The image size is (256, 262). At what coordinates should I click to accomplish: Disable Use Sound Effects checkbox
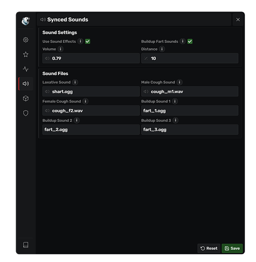tap(88, 41)
